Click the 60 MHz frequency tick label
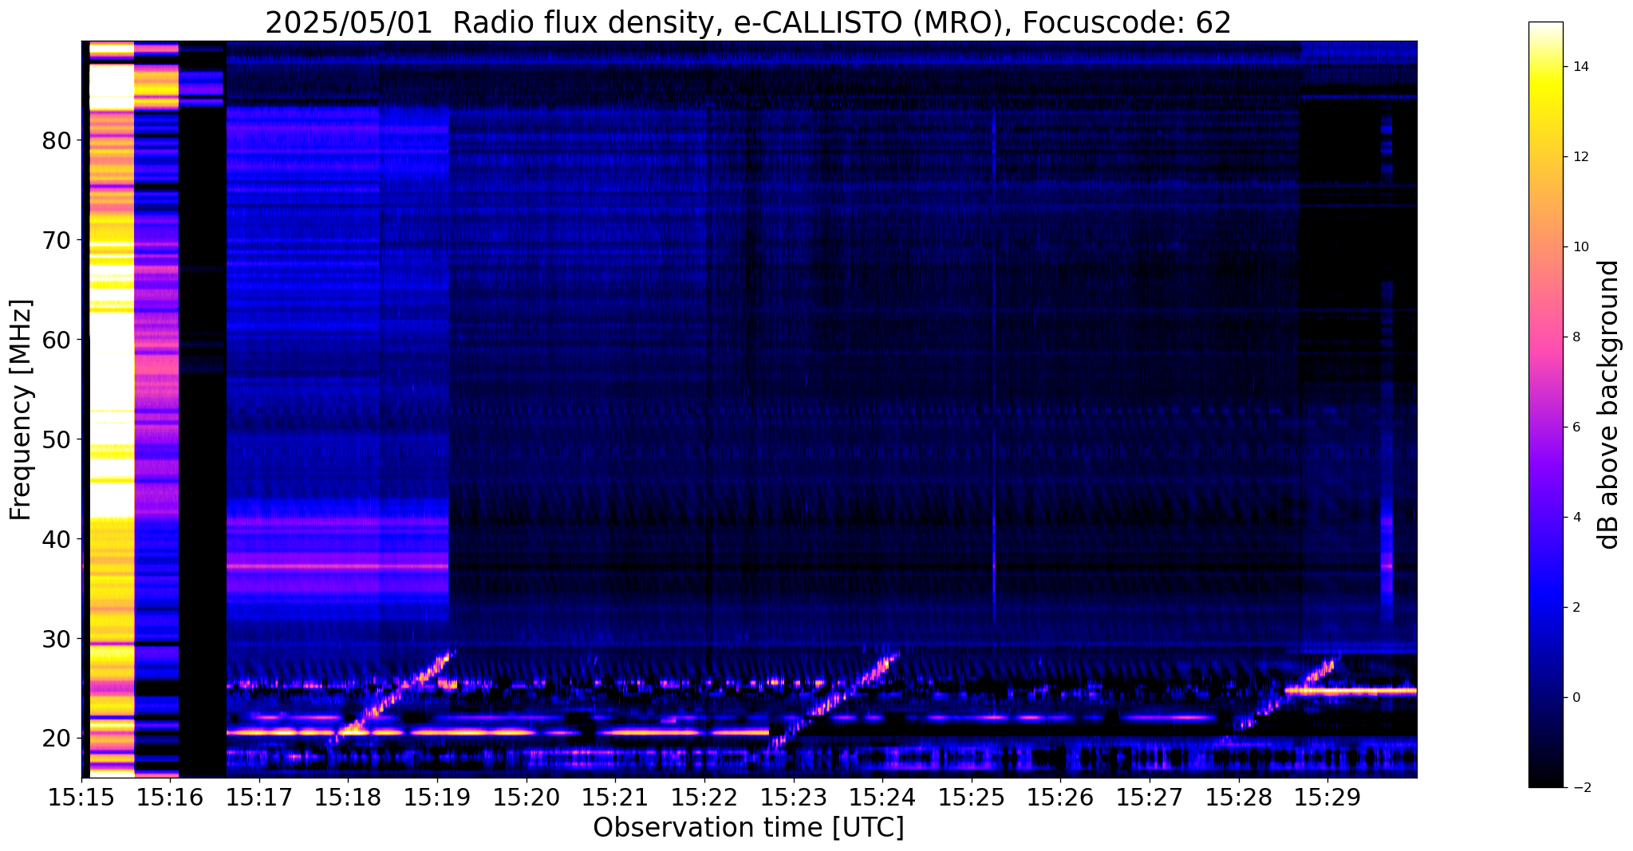This screenshot has height=851, width=1633. pos(56,340)
